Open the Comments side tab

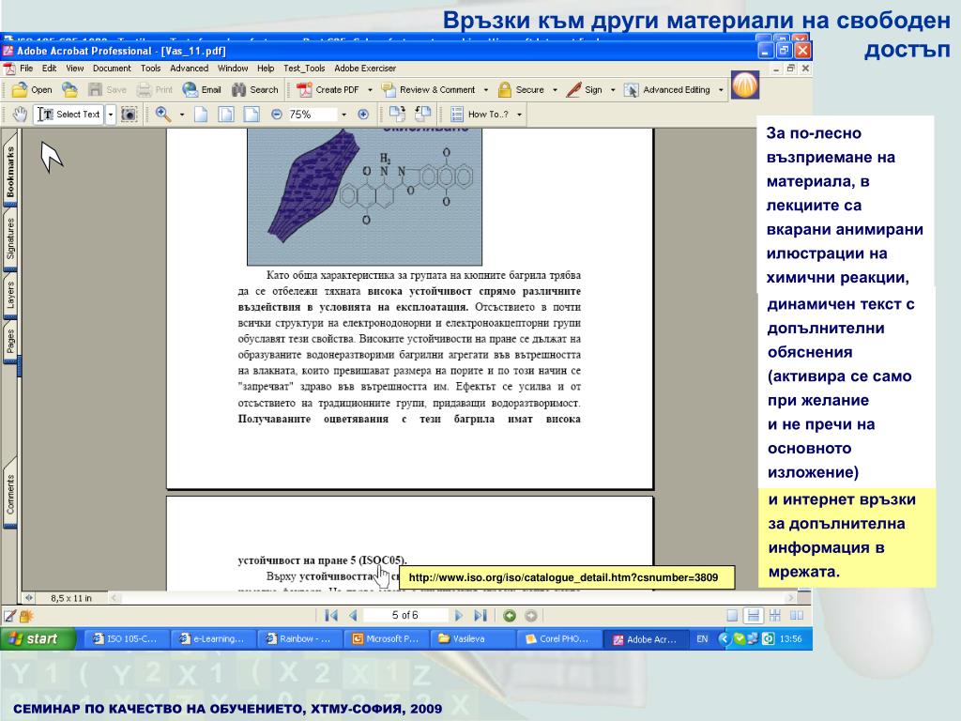10,494
